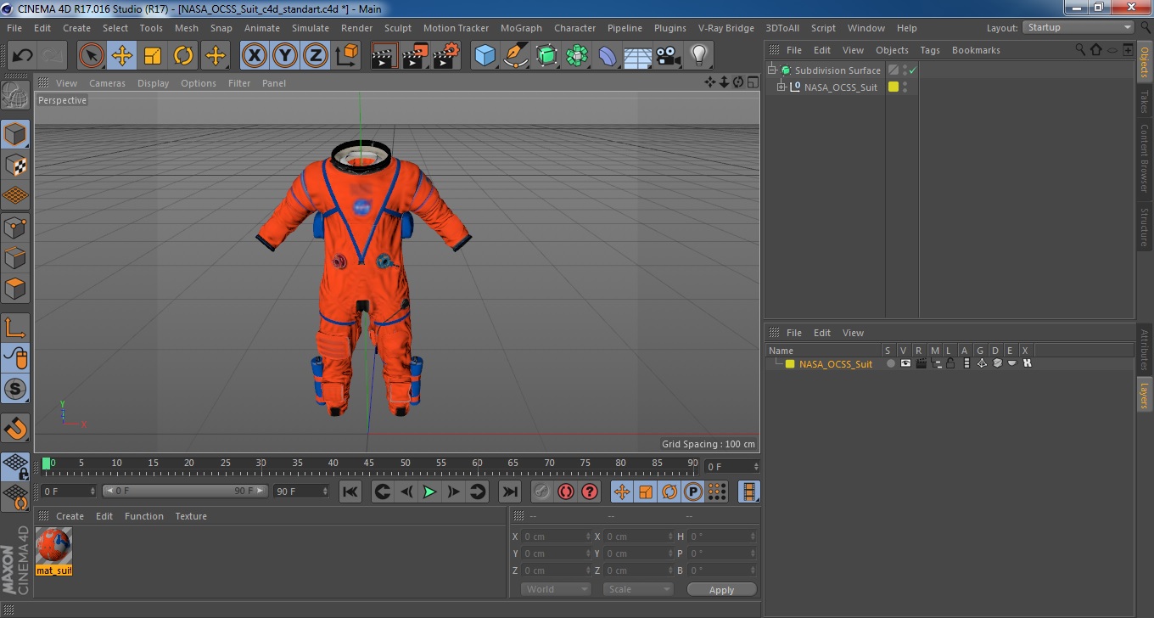Viewport: 1154px width, 618px height.
Task: Click Record Active Objects button
Action: pyautogui.click(x=542, y=492)
